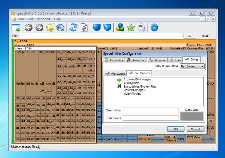Open the File menu
The image size is (225, 158).
pyautogui.click(x=21, y=19)
